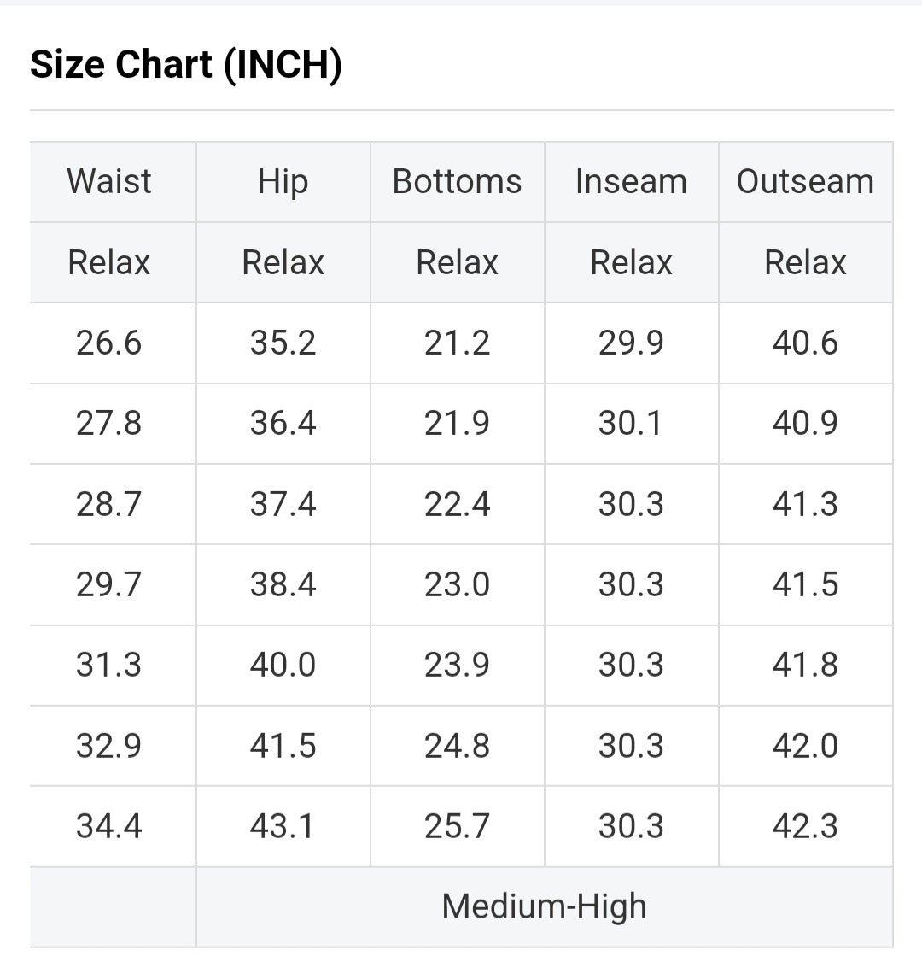Click the Size Chart (INCH) heading
Image resolution: width=922 pixels, height=956 pixels.
point(186,65)
